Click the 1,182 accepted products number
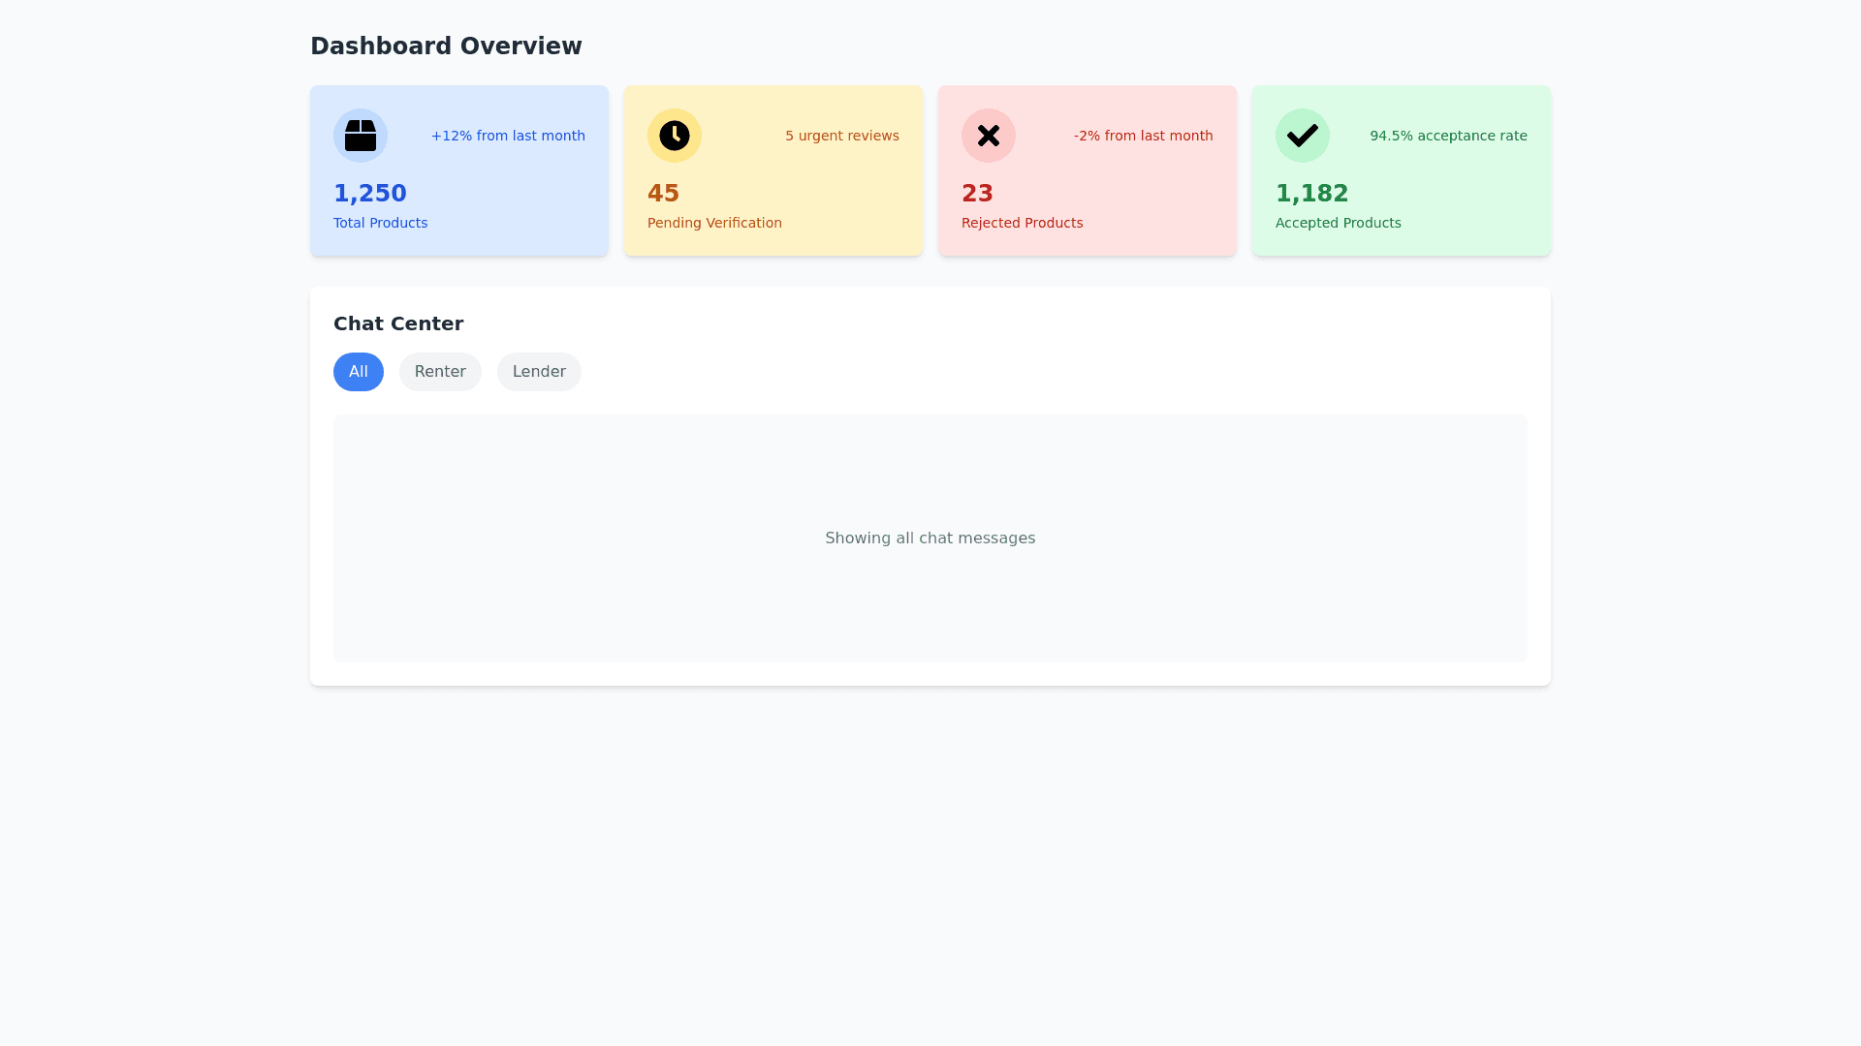Screen dimensions: 1861x1046 pos(1311,194)
